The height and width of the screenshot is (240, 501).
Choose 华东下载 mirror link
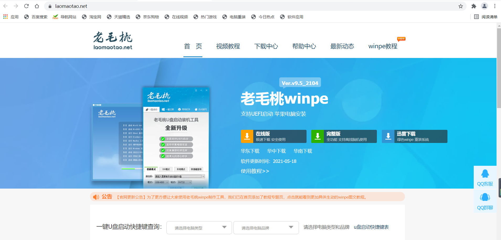[x=250, y=151]
